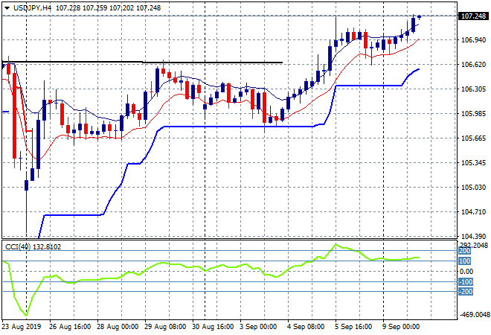
Task: Click the 4 Sep 08:00 time label
Action: tap(306, 327)
